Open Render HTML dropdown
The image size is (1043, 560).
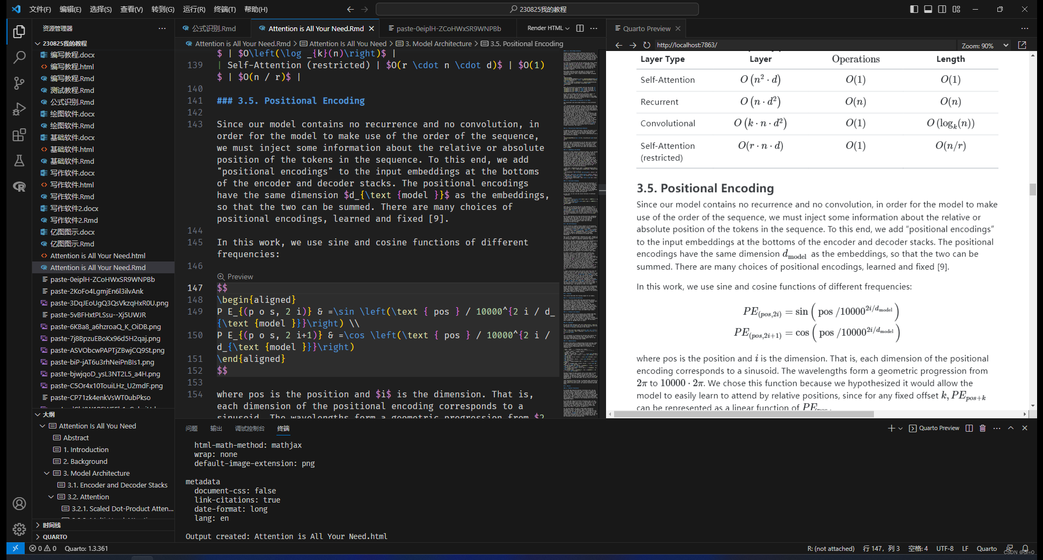tap(548, 28)
